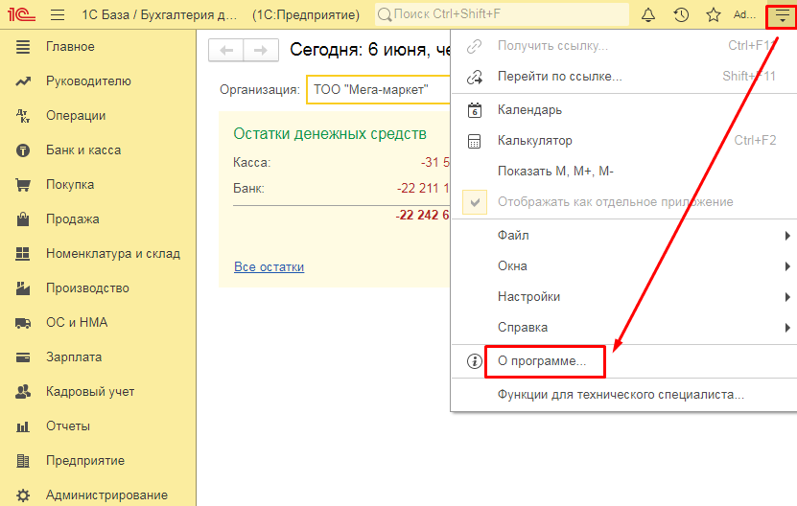Click the notifications bell icon

[648, 15]
